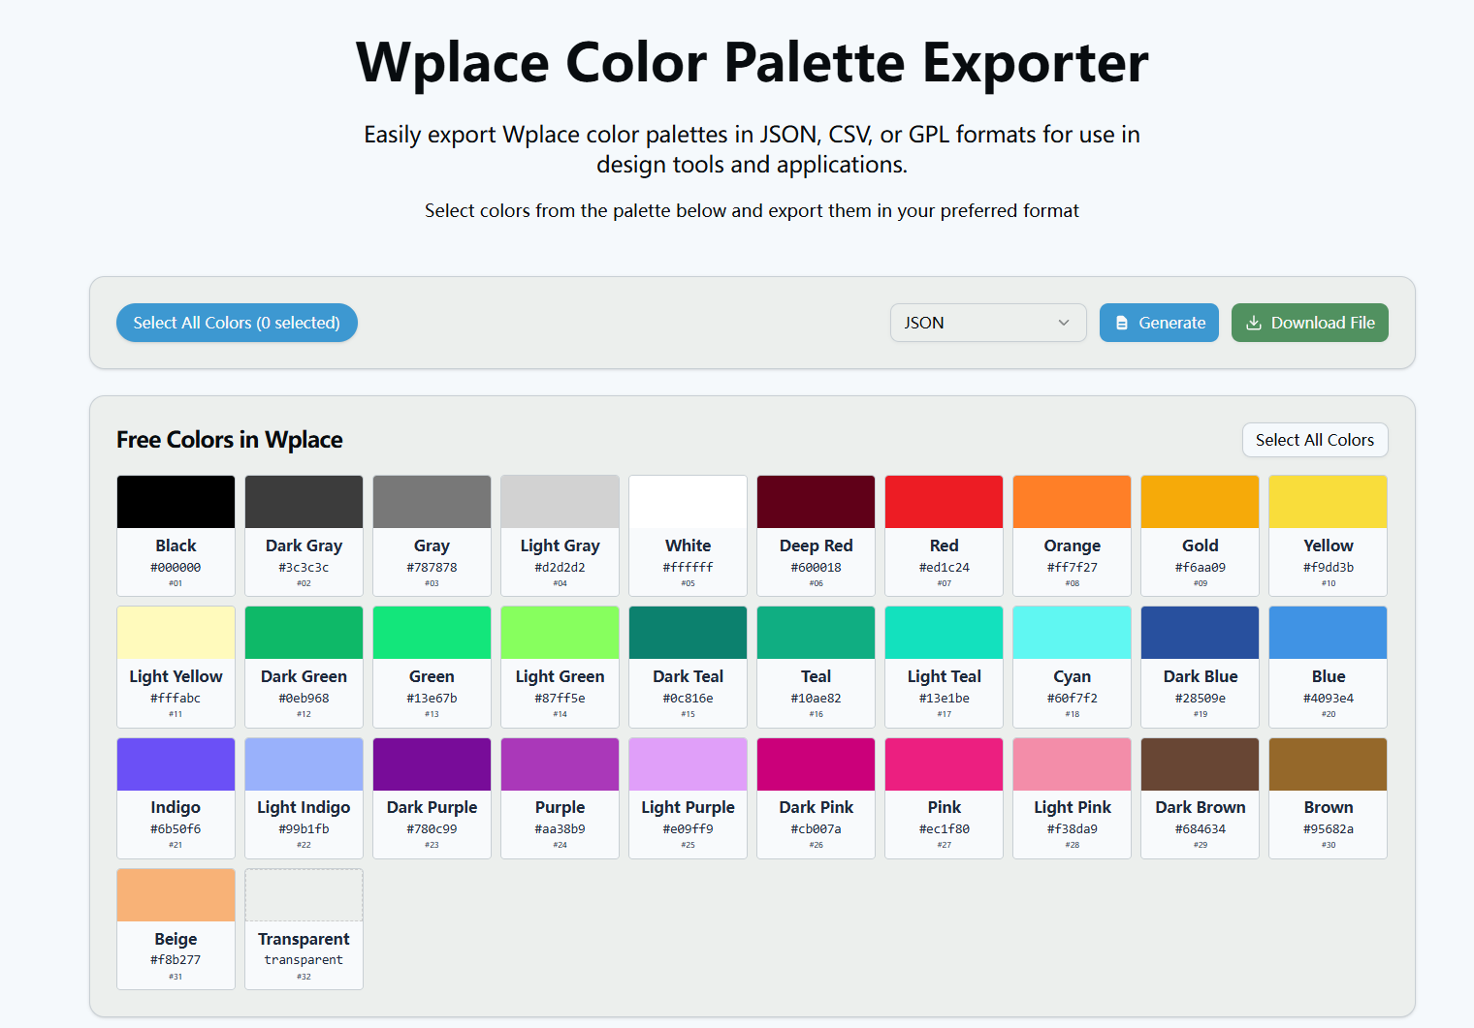Image resolution: width=1474 pixels, height=1028 pixels.
Task: Select the Gold color swatch
Action: (x=1200, y=501)
